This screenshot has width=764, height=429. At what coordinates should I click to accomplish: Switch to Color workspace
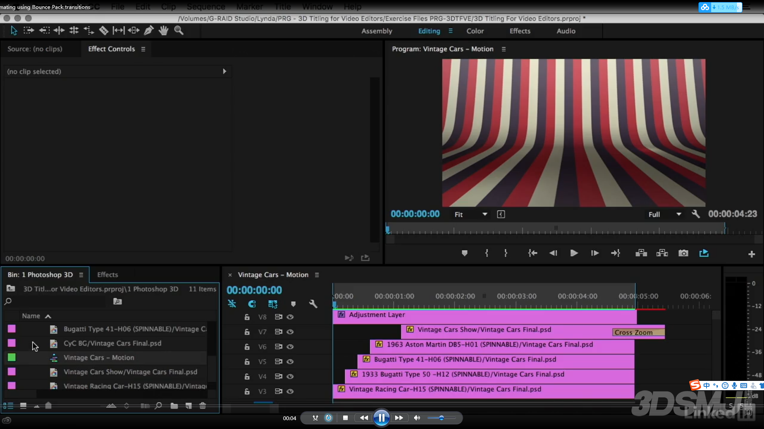pyautogui.click(x=475, y=31)
